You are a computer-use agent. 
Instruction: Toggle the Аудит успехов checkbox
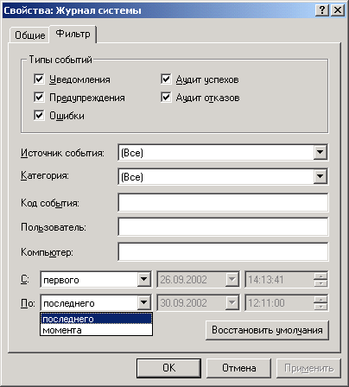point(166,79)
